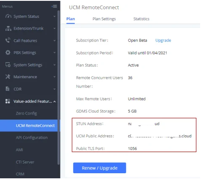Screen dimensions: 212x180
Task: Collapse the sidebar using the Menus toggle icon
Action: [x=54, y=6]
